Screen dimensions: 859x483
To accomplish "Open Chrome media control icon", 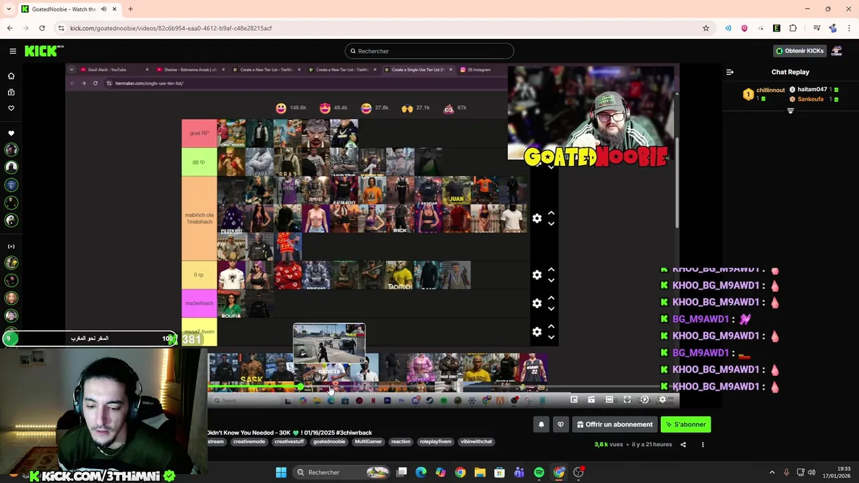I will 817,28.
